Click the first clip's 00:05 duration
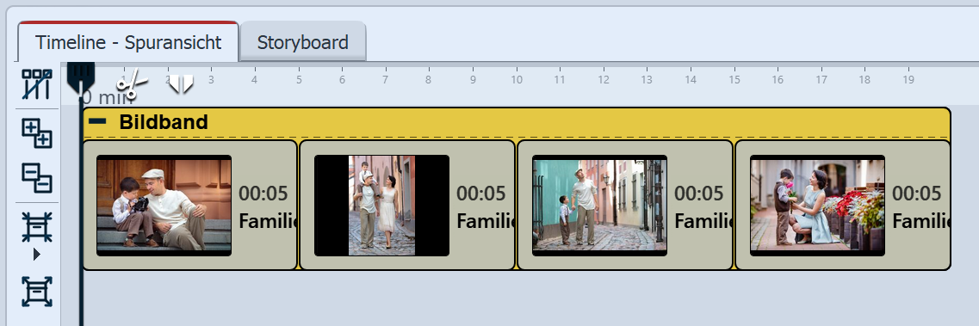 pos(263,194)
